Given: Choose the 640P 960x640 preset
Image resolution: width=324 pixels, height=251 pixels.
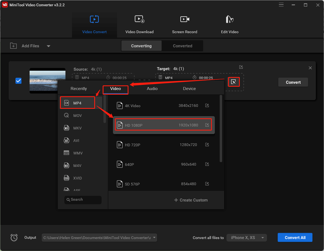Looking at the screenshot, I should (164, 164).
